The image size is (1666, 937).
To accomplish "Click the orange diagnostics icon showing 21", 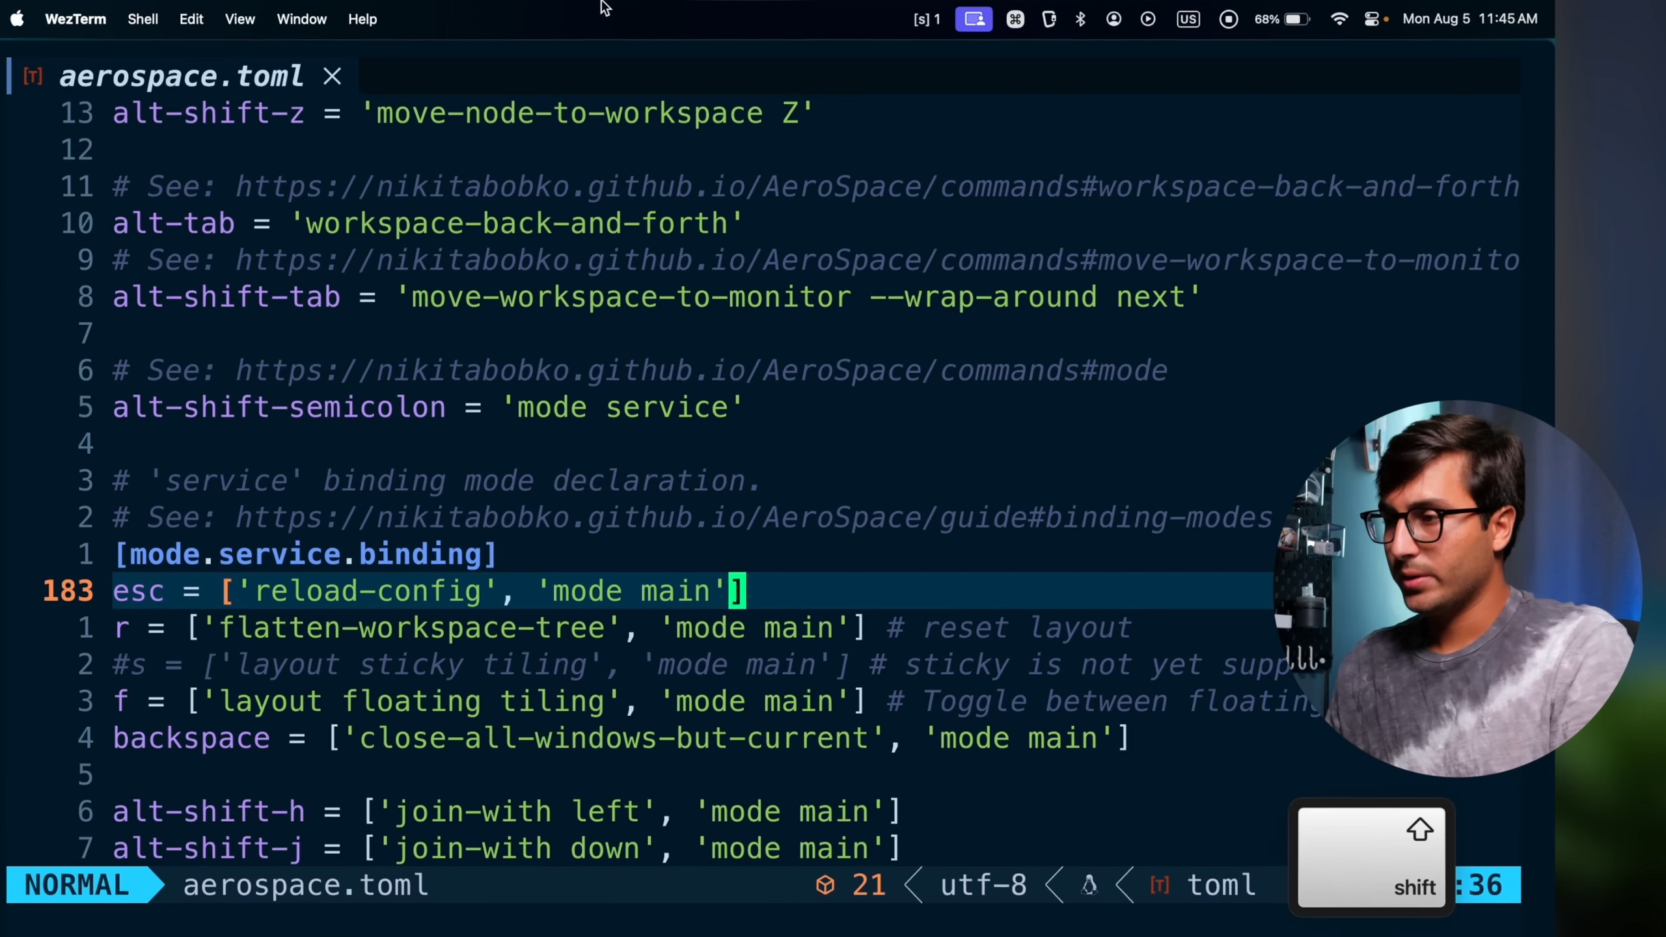I will 826,886.
